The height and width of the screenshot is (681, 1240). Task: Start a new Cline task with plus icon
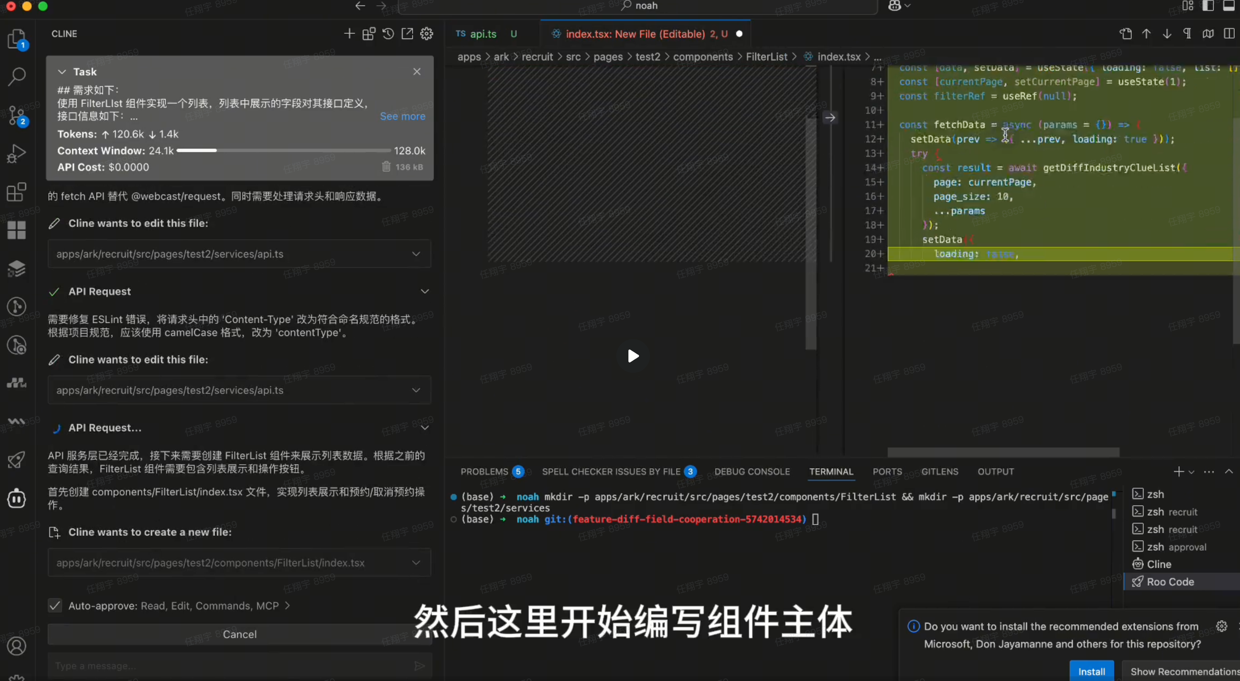(349, 34)
